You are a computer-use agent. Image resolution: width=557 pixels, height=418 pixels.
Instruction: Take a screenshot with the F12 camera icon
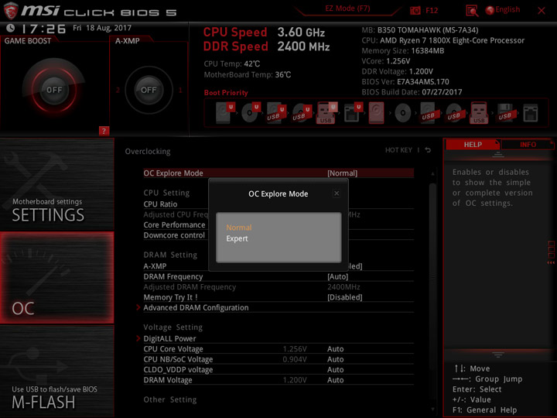[415, 10]
